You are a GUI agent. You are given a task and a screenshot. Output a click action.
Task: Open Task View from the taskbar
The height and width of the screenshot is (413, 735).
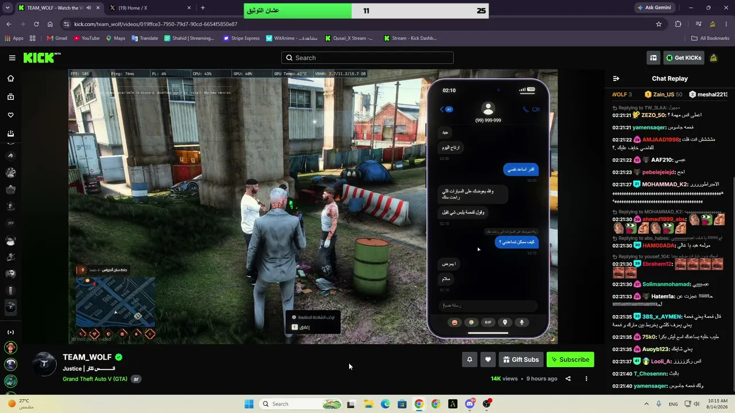[351, 404]
